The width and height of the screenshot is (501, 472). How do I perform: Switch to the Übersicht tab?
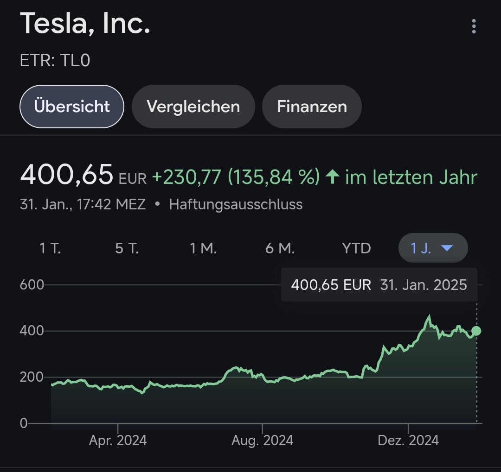click(x=72, y=107)
